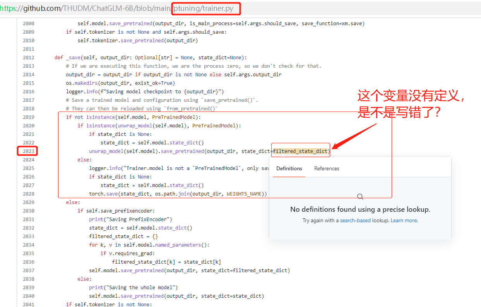
Task: Select line number 2815
Action: click(x=29, y=83)
